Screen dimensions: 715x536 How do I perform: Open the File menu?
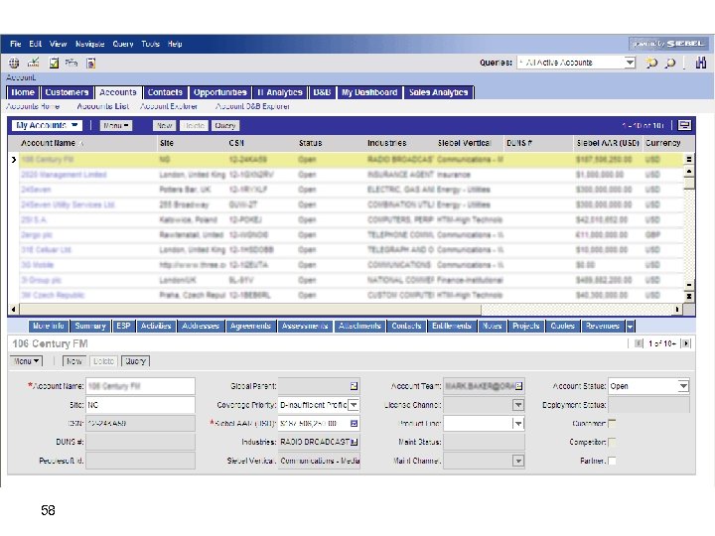click(x=16, y=44)
